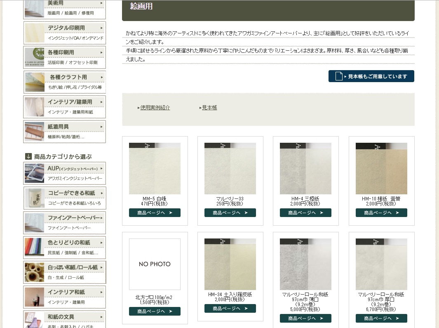Click the コピーができる和紙 category icon
This screenshot has width=439, height=328.
pyautogui.click(x=34, y=198)
